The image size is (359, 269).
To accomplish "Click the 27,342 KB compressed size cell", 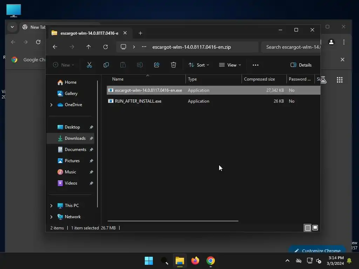I will tap(275, 90).
